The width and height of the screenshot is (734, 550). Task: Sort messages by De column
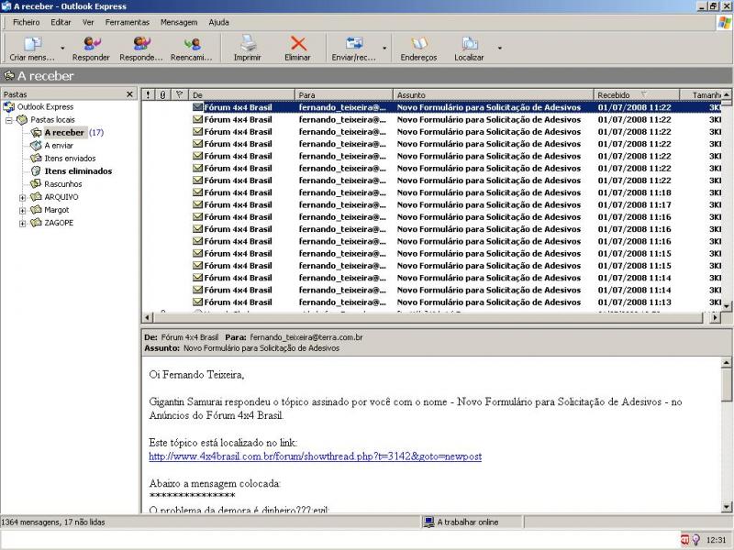pyautogui.click(x=241, y=95)
